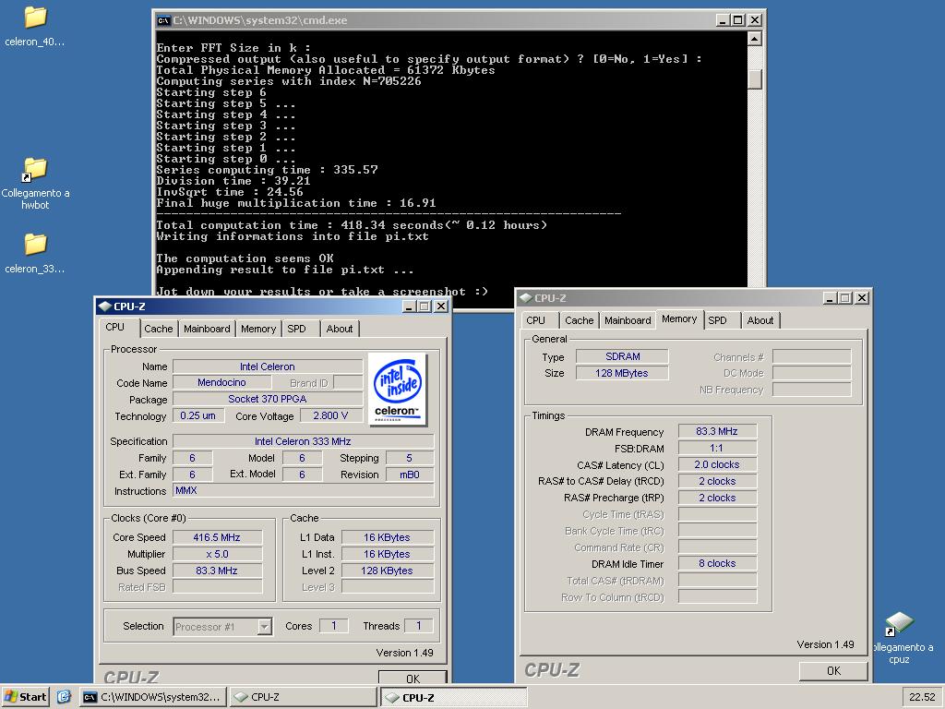This screenshot has width=945, height=709.
Task: Click Total computation time line in cmd
Action: click(x=352, y=225)
